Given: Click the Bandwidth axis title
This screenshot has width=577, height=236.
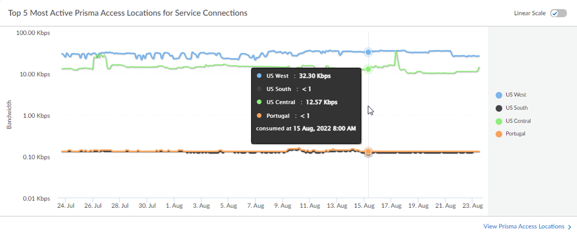Looking at the screenshot, I should [9, 114].
